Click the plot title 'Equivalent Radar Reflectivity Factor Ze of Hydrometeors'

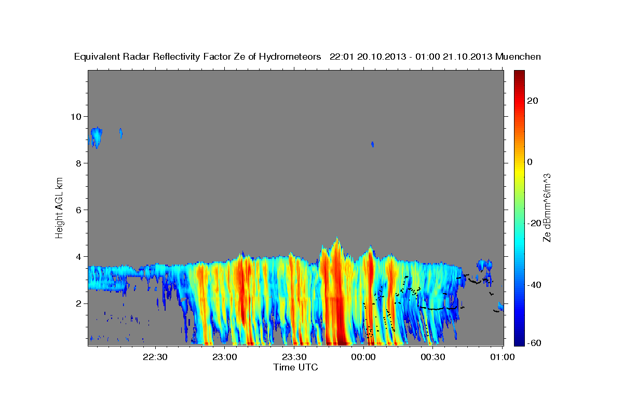coord(198,57)
